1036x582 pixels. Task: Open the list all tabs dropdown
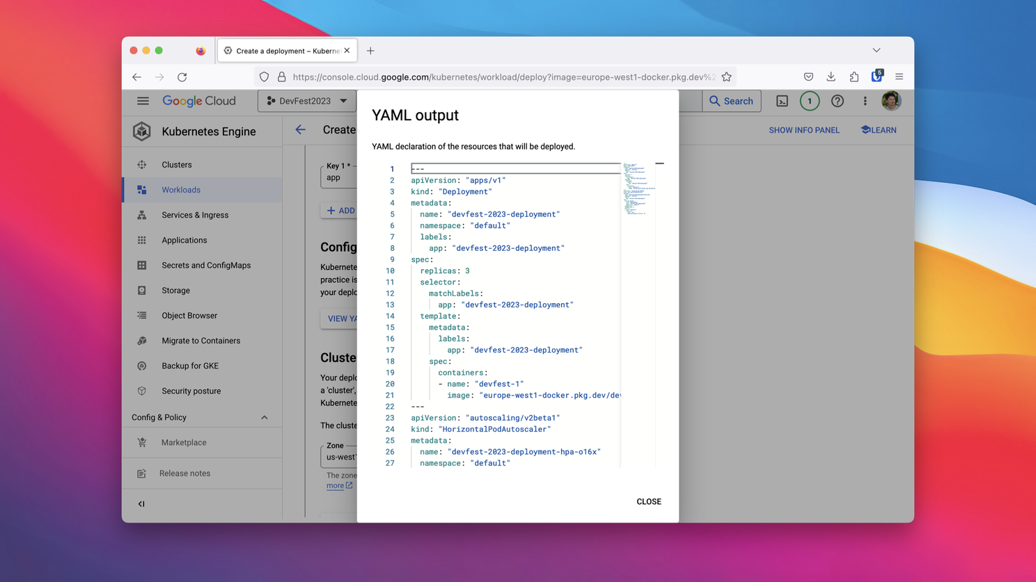pos(877,50)
